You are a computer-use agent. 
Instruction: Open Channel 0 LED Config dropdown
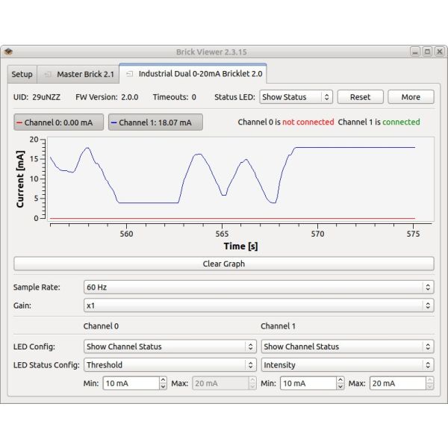click(170, 346)
